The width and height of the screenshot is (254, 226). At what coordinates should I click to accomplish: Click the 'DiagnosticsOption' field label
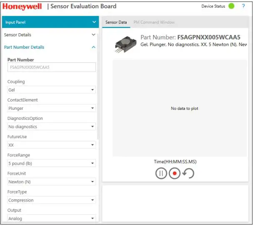(25, 118)
